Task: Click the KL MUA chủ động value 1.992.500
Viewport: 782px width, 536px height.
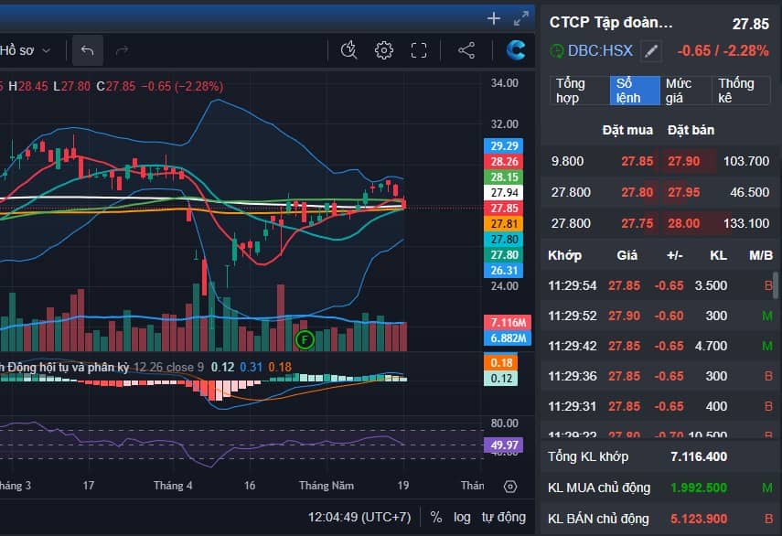Action: click(x=698, y=488)
